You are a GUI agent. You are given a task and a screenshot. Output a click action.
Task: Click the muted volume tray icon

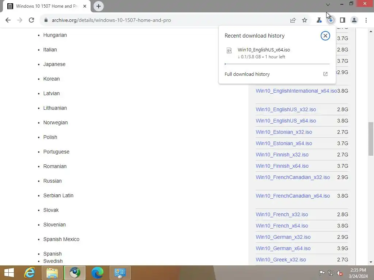[340, 273]
